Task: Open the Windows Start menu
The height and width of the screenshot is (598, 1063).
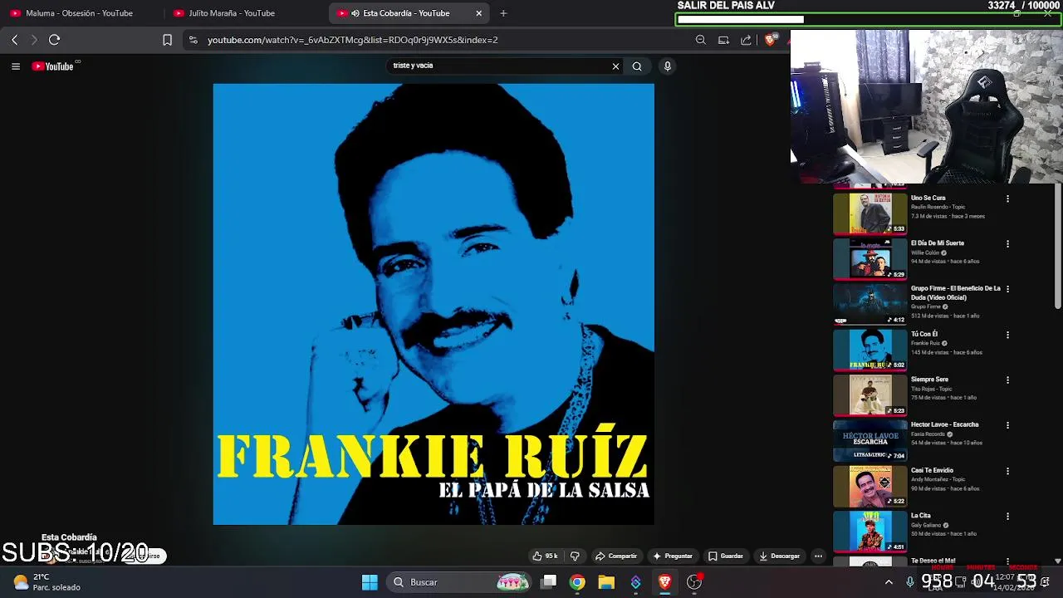Action: pyautogui.click(x=370, y=582)
